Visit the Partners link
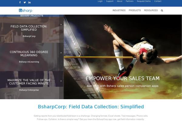 point(130,1)
